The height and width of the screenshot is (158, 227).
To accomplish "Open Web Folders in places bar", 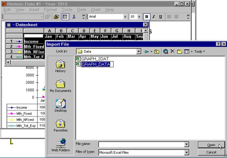I will click(x=61, y=145).
